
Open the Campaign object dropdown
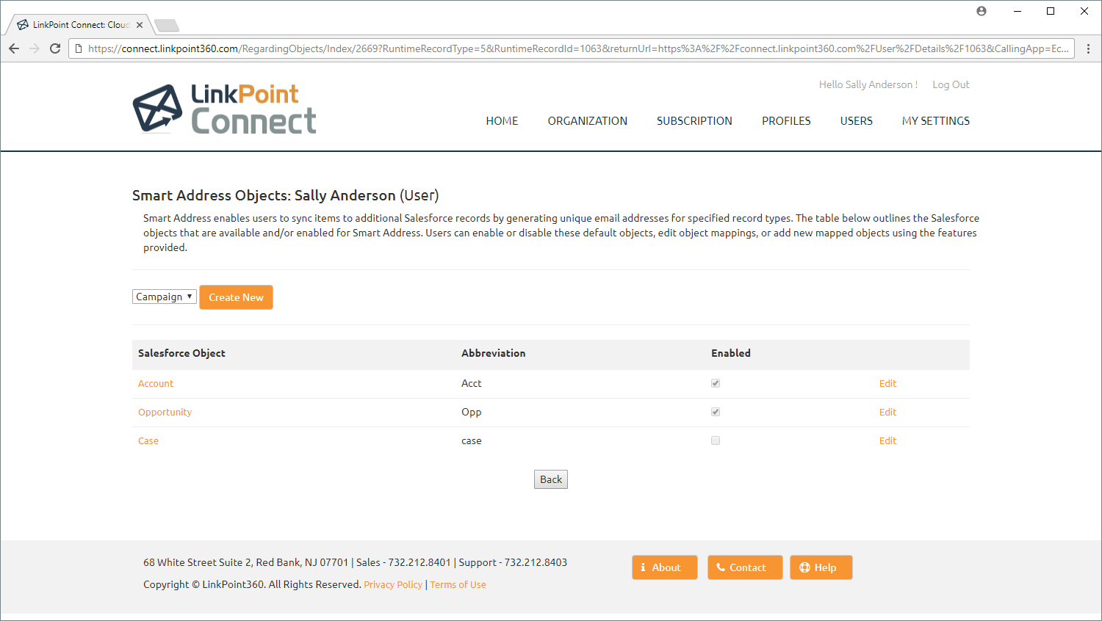click(165, 297)
